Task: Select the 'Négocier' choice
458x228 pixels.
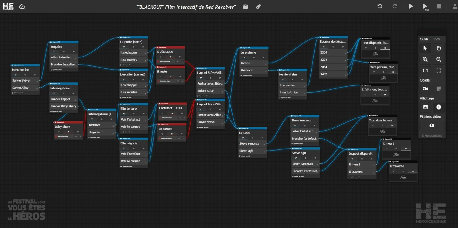Action: point(102,132)
